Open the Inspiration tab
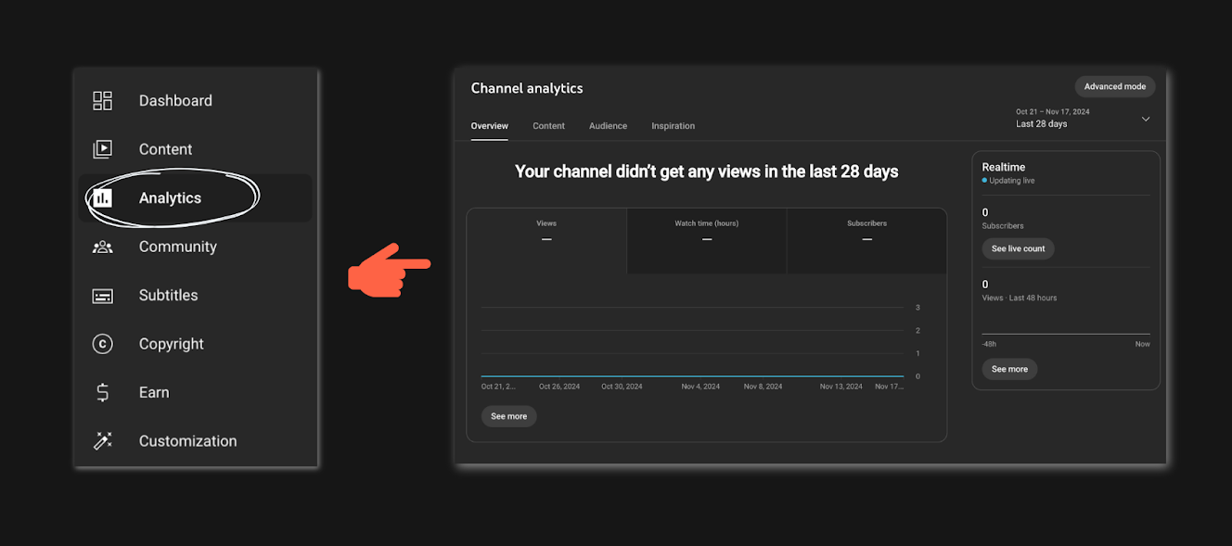Screen dimensions: 1232x546 point(673,125)
